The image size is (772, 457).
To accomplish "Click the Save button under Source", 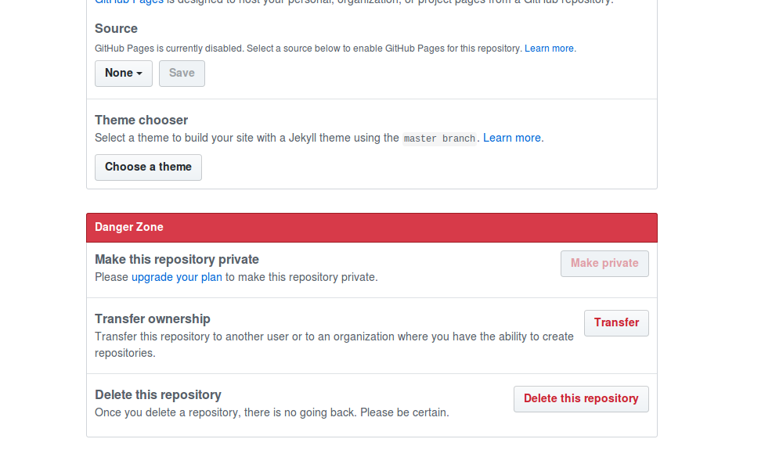I will point(182,74).
